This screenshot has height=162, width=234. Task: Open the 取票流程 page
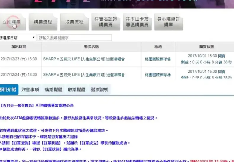point(74,22)
